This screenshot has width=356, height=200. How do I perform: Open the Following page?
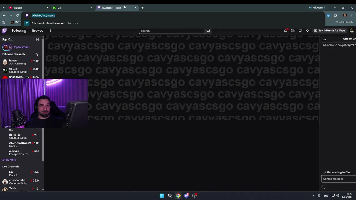coord(19,31)
